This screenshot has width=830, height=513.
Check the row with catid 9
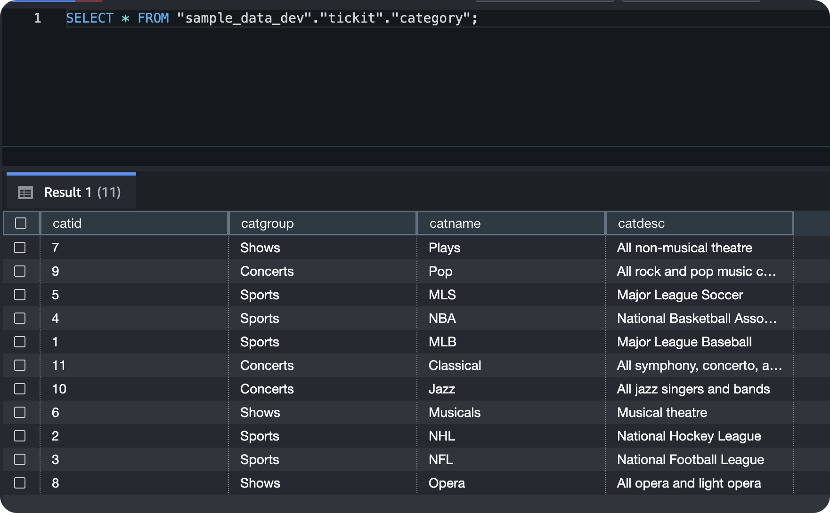(20, 271)
